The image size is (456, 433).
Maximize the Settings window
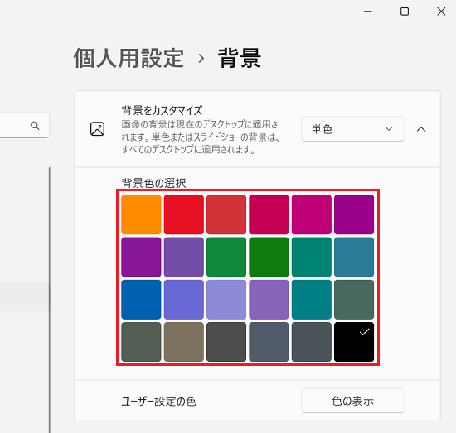pyautogui.click(x=405, y=12)
